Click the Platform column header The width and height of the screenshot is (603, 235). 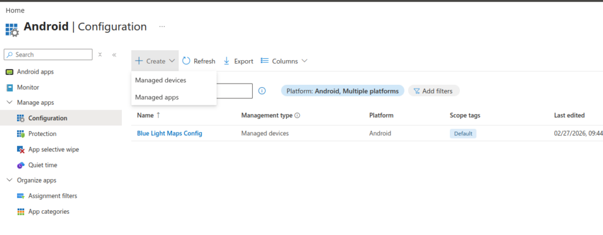click(381, 115)
